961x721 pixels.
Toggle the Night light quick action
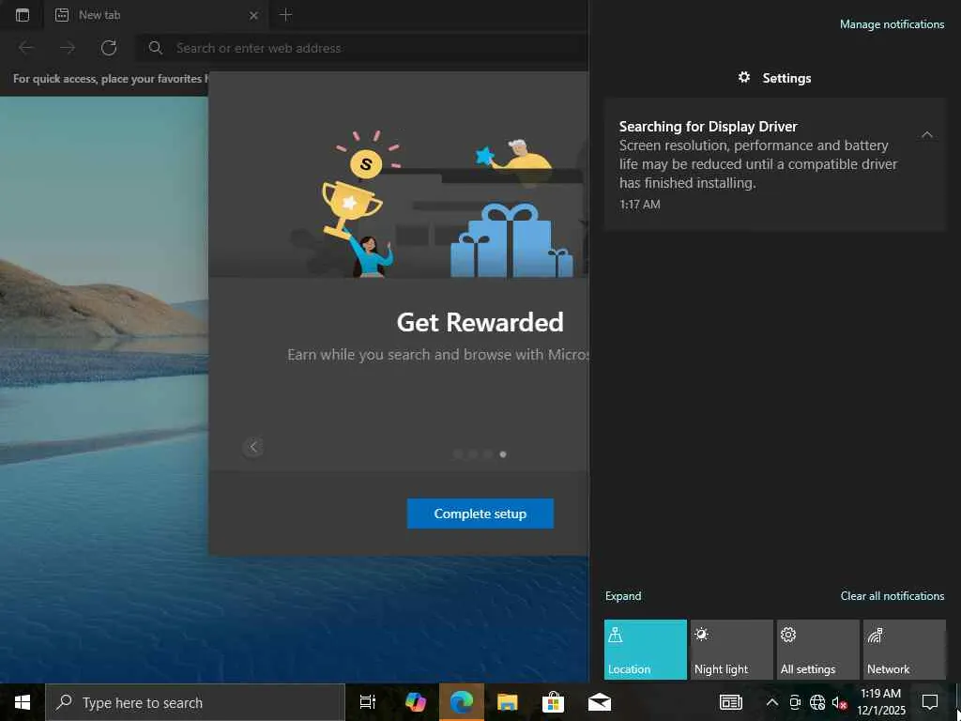(x=732, y=650)
